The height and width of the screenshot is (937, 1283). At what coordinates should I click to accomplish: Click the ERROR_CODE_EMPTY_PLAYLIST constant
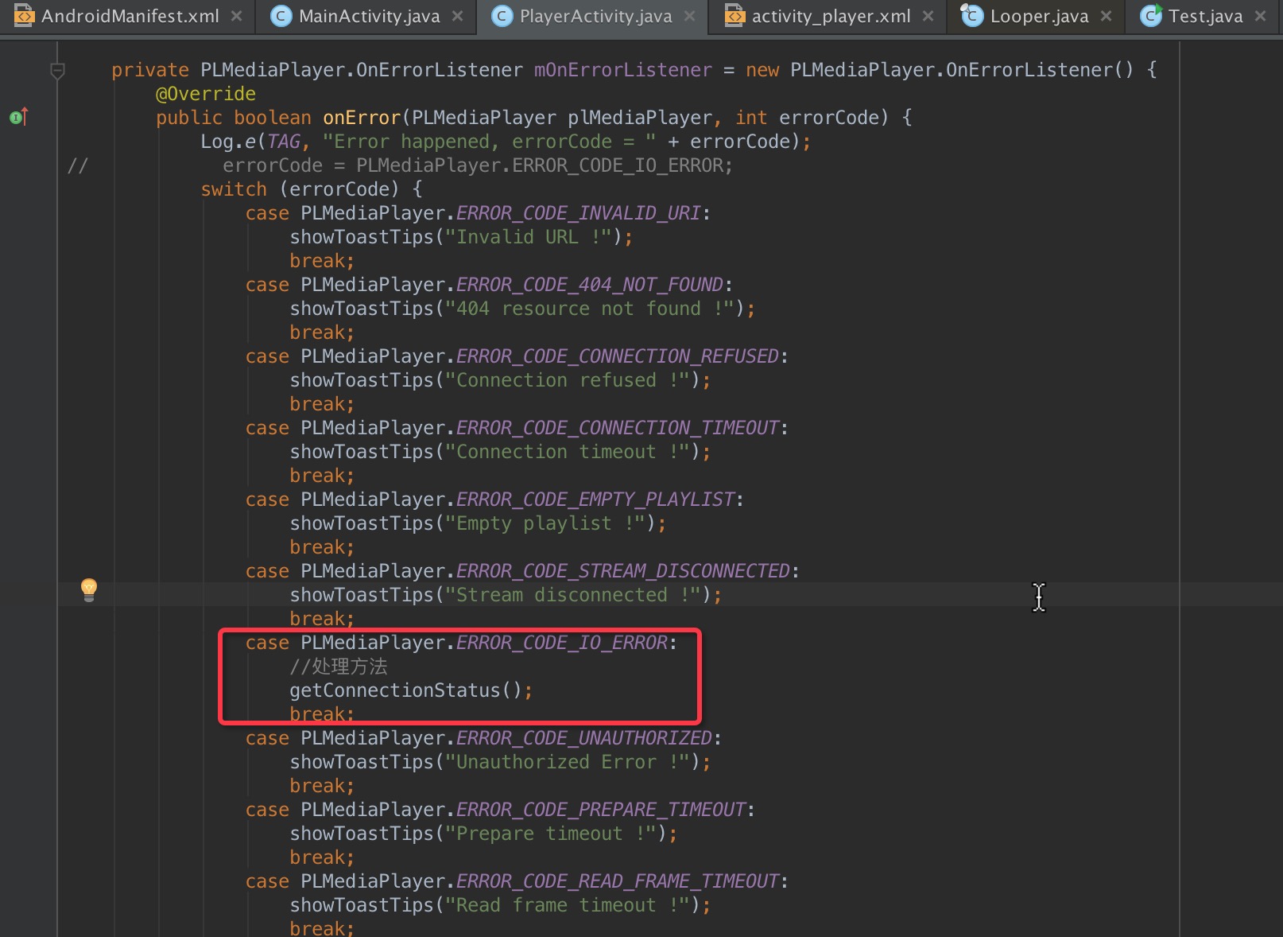pyautogui.click(x=595, y=500)
